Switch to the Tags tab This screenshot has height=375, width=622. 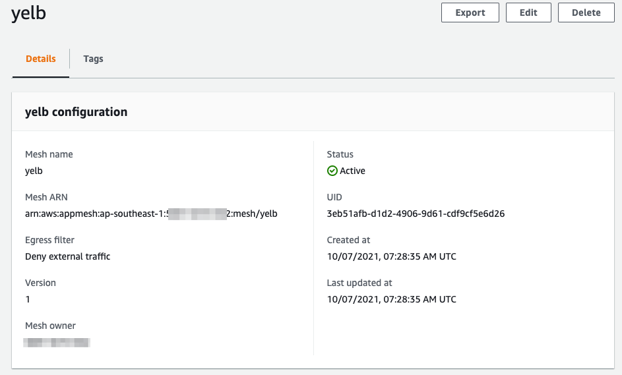click(x=93, y=59)
